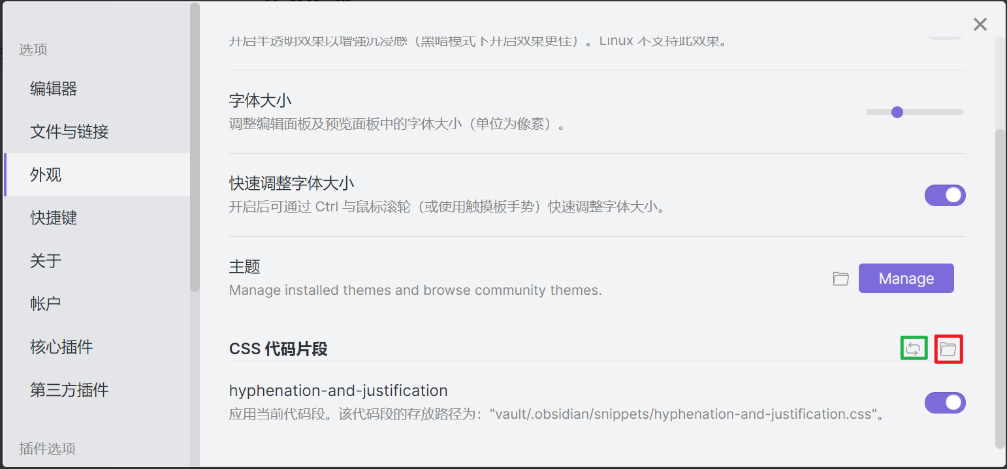
Task: Open the 帐户 settings section
Action: 46,303
